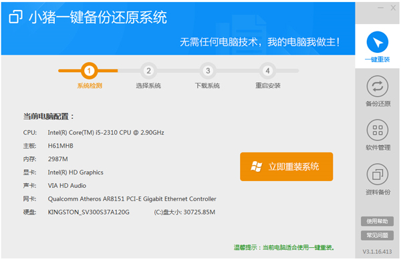Click CPU value Intel(R) Core(TM) i5-2310

tap(106, 133)
